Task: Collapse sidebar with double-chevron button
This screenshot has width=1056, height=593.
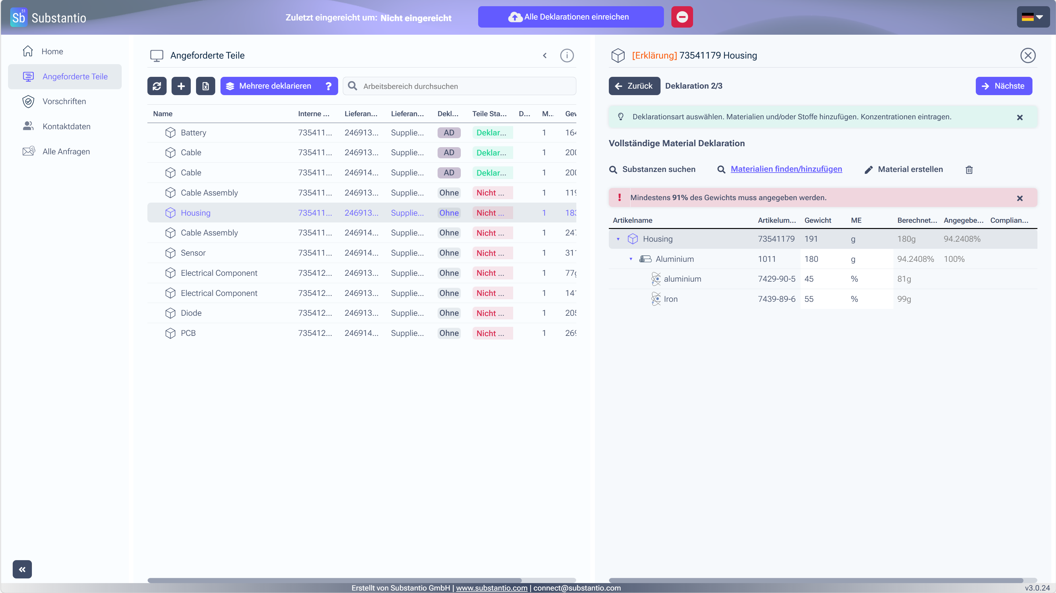Action: coord(22,569)
